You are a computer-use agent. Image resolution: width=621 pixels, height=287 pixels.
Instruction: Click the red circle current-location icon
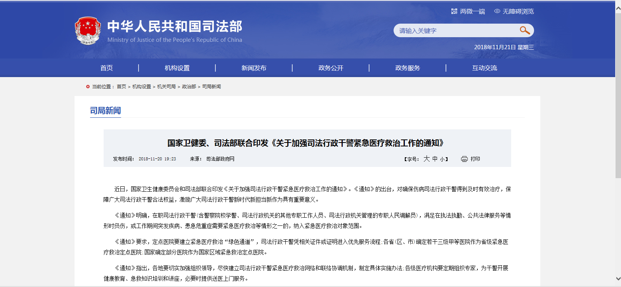pos(88,87)
